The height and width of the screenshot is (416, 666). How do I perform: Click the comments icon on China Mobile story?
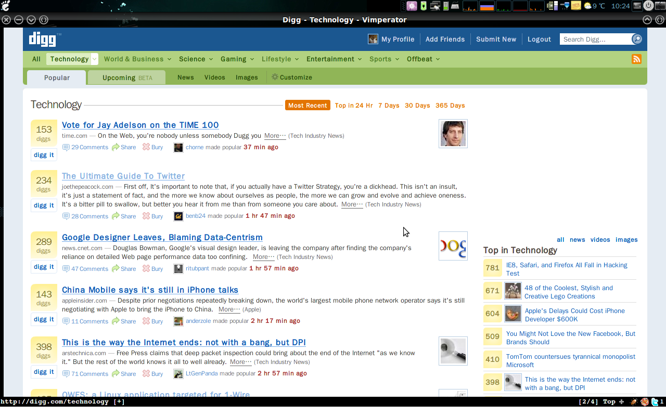(x=66, y=321)
